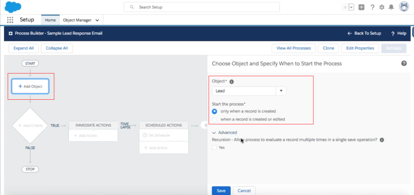
Task: Click the Collapse All button
Action: point(57,48)
